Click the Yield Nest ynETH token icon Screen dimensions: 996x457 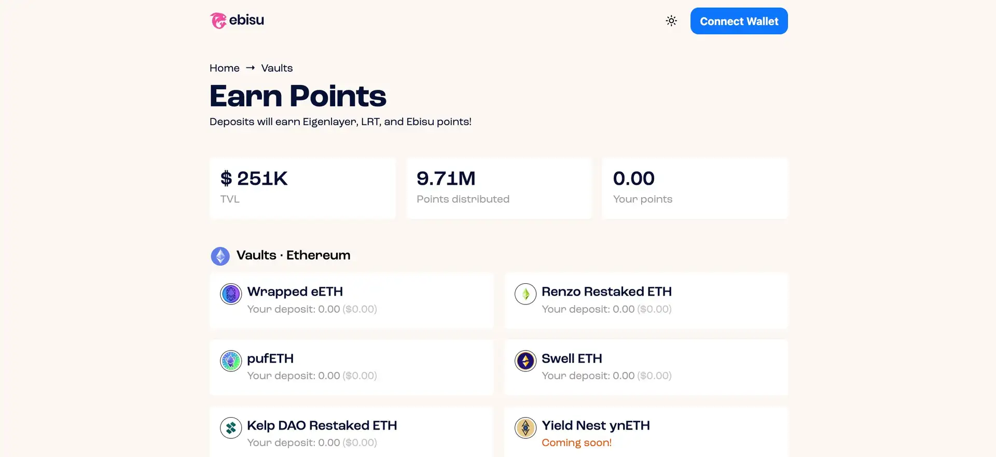tap(525, 428)
